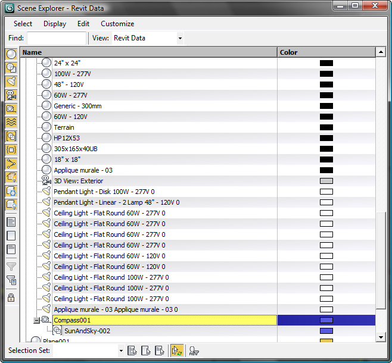Sort by the Color column header

326,52
